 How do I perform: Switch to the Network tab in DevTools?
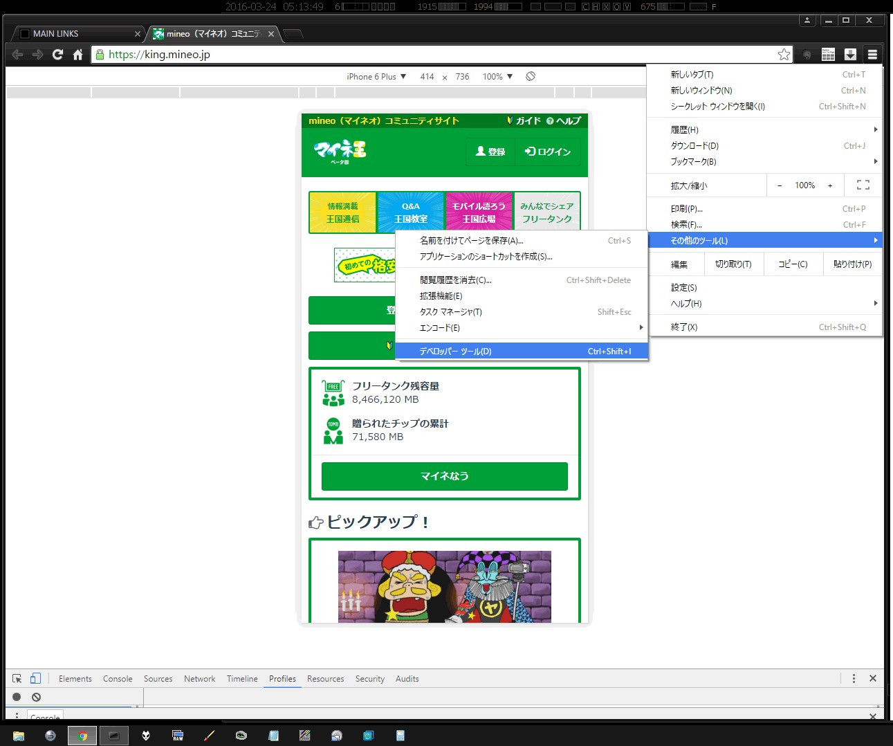pyautogui.click(x=199, y=679)
